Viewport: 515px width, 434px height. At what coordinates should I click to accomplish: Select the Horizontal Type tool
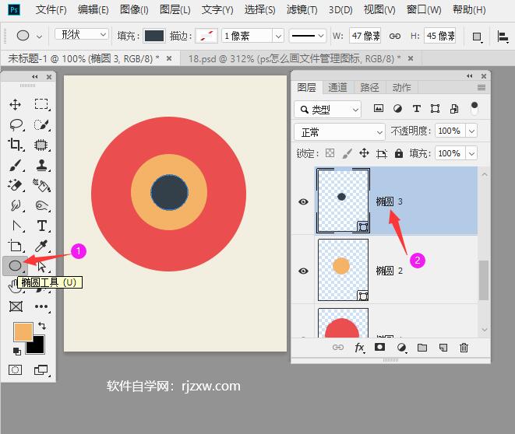(x=42, y=226)
